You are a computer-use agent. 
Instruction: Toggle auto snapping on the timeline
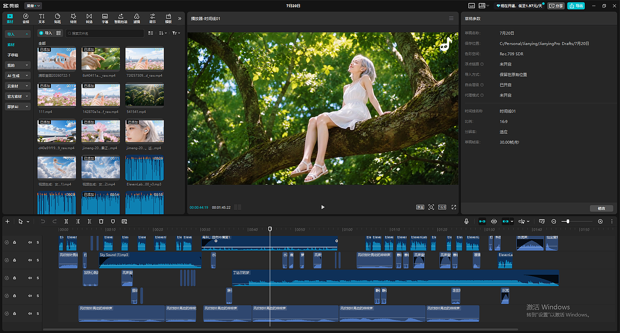(x=494, y=222)
